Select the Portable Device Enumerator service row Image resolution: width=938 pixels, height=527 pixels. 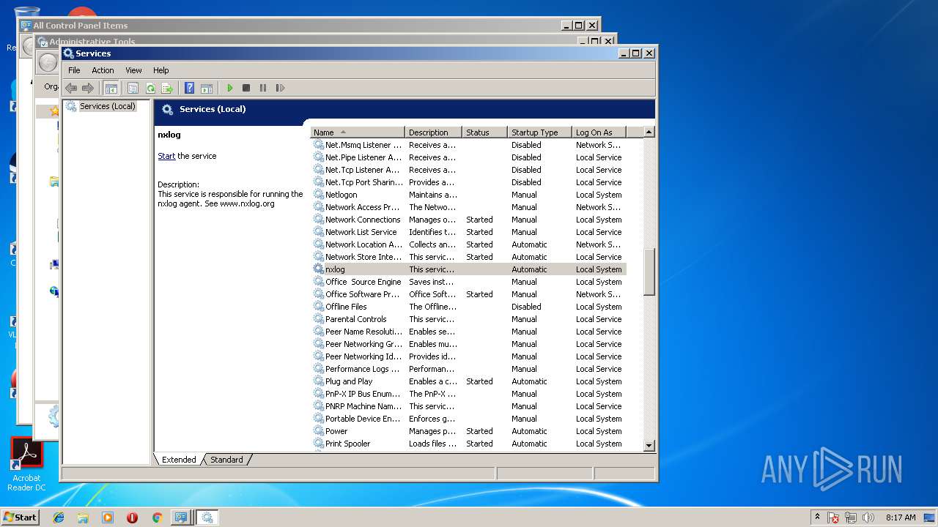(469, 419)
